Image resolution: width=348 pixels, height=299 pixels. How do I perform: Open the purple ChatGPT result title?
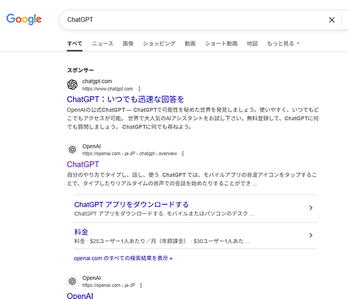[83, 164]
